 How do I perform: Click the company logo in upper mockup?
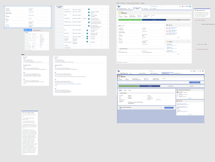pos(119,6)
